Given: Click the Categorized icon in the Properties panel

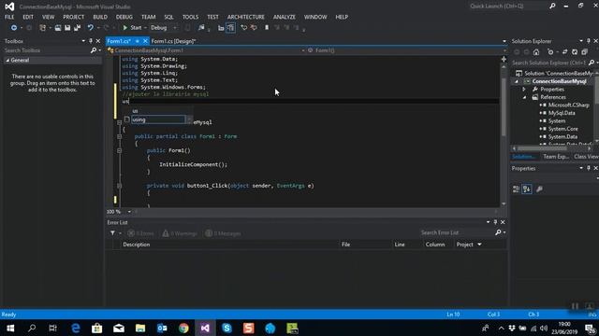Looking at the screenshot, I should [x=516, y=189].
